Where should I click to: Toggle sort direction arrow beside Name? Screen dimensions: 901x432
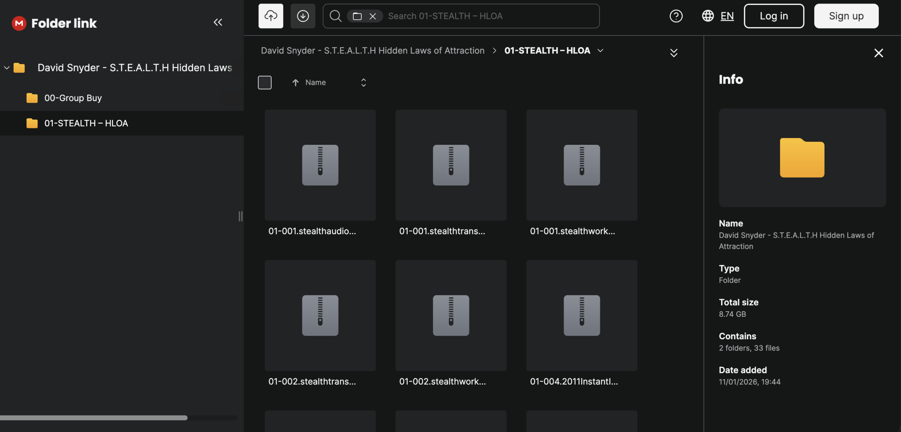(x=295, y=82)
